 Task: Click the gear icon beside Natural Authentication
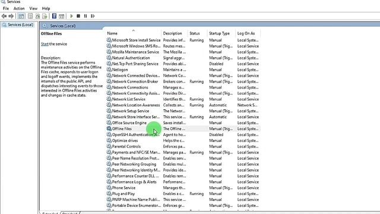(109, 58)
